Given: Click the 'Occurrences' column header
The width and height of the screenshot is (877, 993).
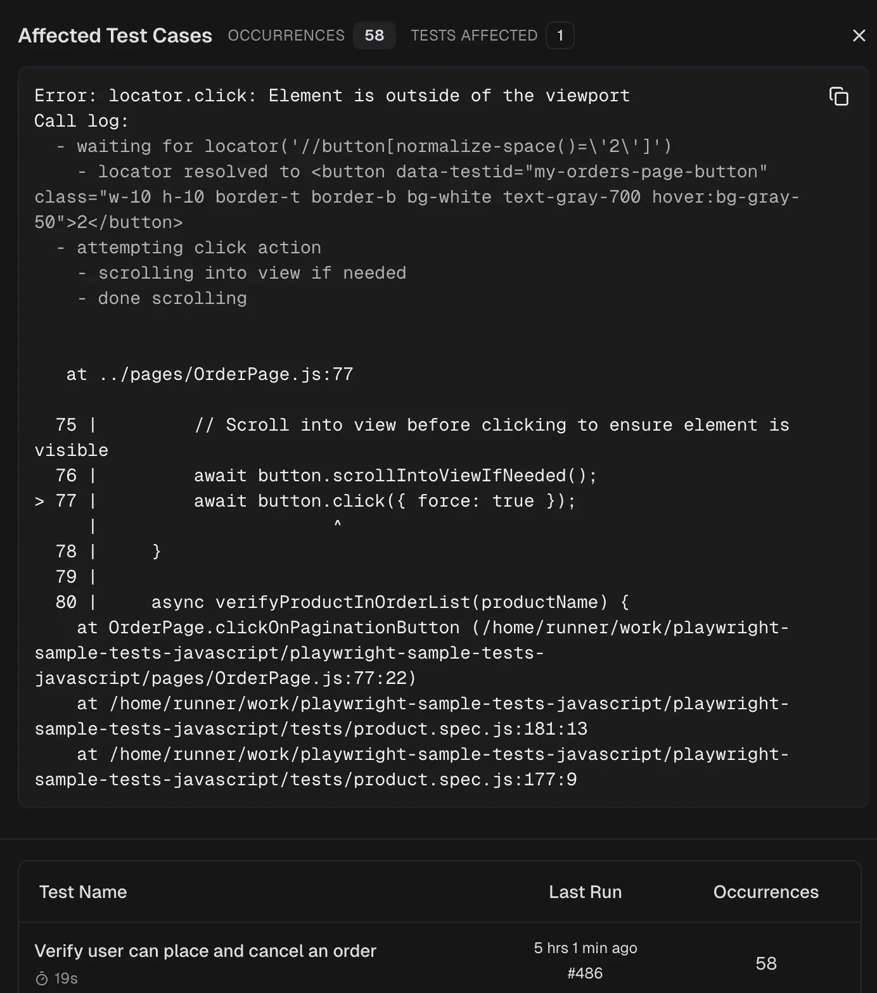Looking at the screenshot, I should tap(765, 892).
